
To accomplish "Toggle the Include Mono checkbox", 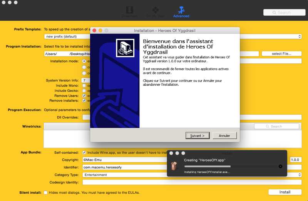I will (x=84, y=85).
